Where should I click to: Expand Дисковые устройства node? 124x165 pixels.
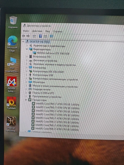coord(27,60)
